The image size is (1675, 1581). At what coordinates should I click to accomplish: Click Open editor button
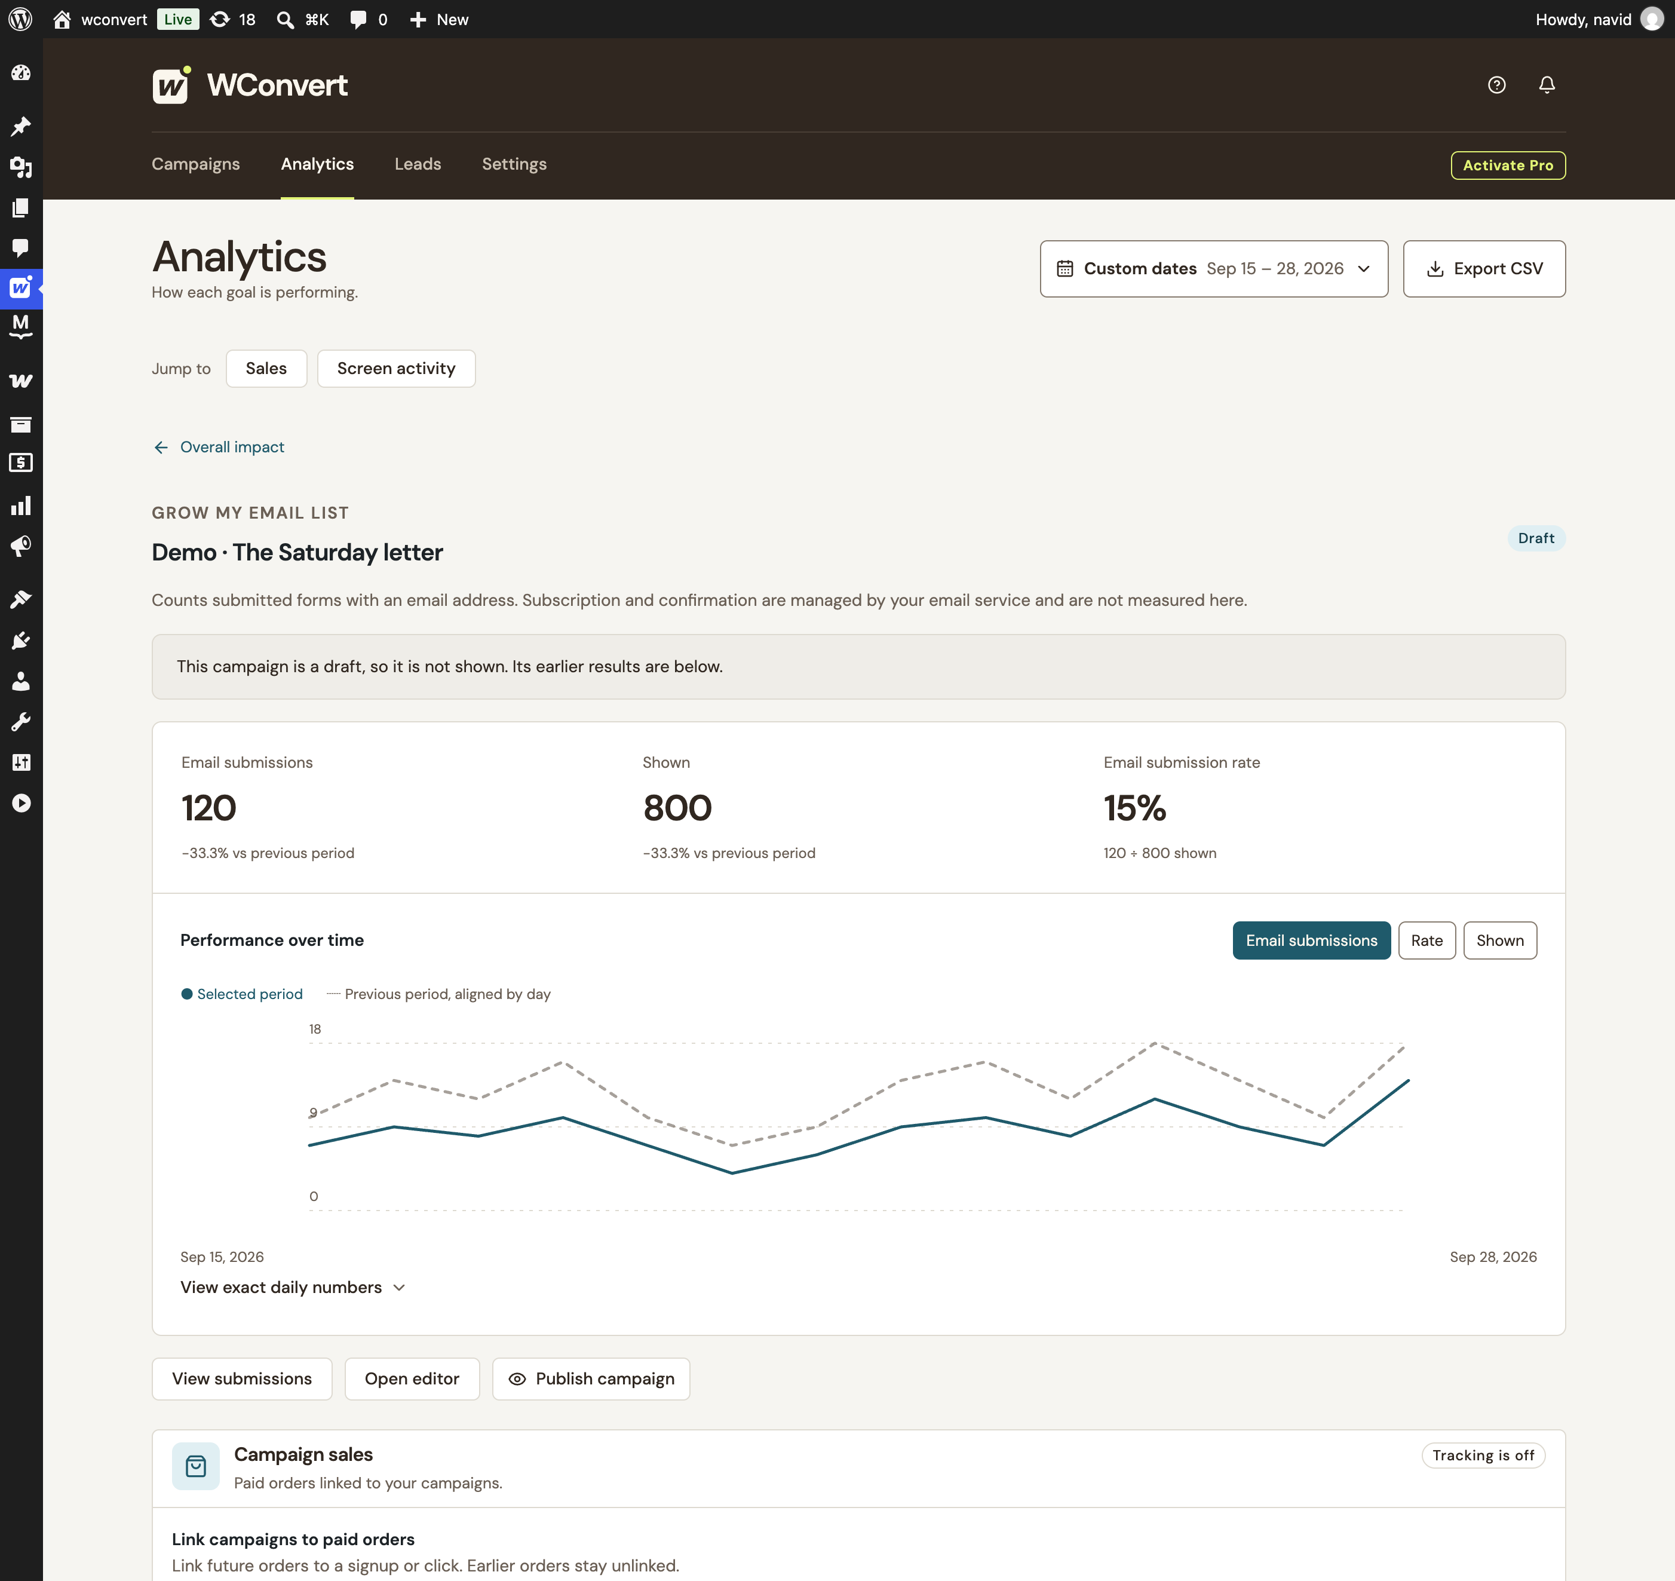[x=412, y=1378]
